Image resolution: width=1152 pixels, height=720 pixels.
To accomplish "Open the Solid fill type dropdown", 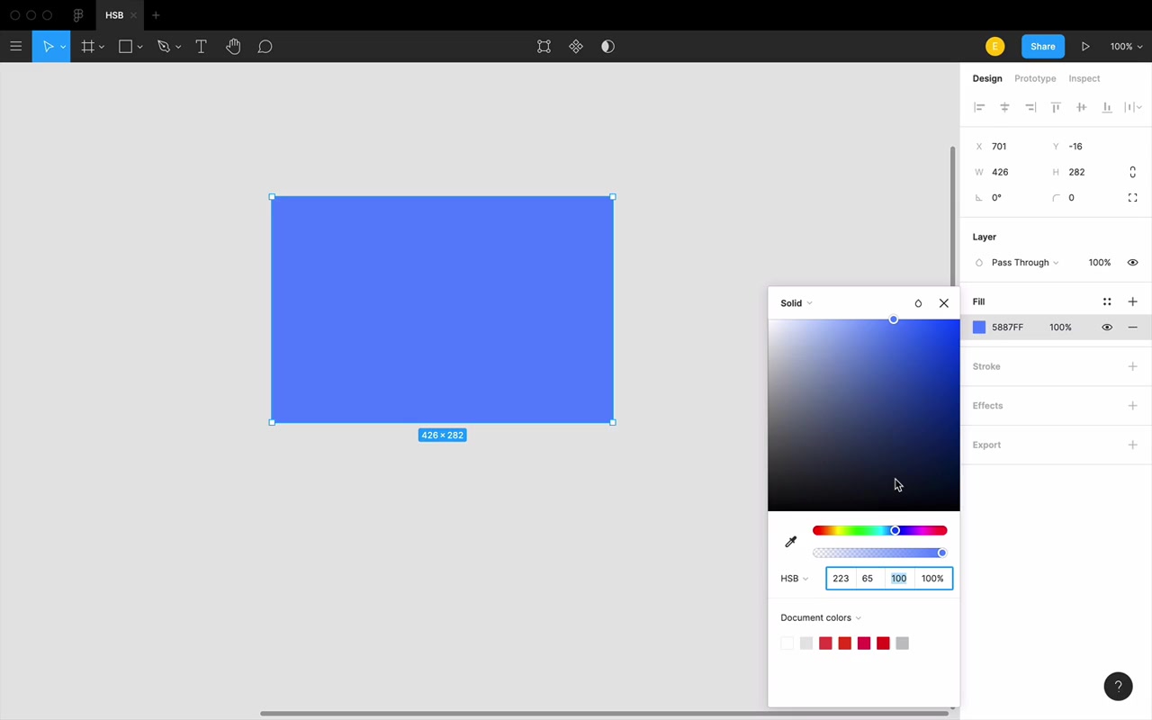I will [796, 303].
